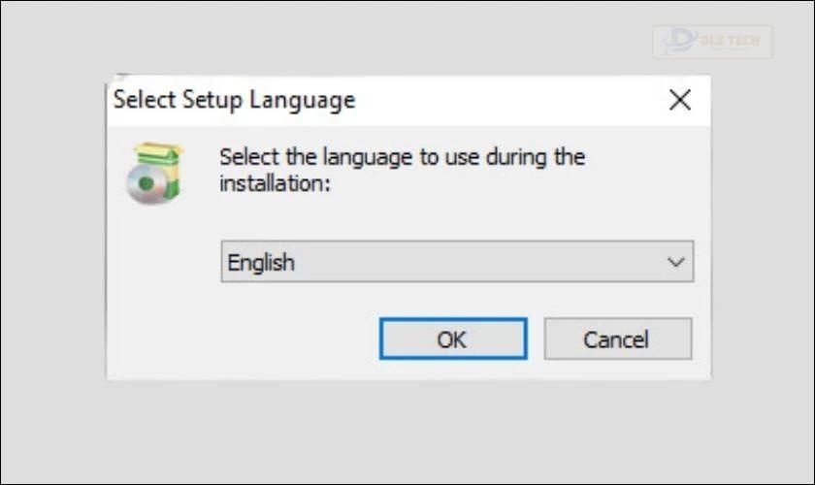Click the empty dialog area below installer icon
Screen dimensions: 815x485
(161, 291)
